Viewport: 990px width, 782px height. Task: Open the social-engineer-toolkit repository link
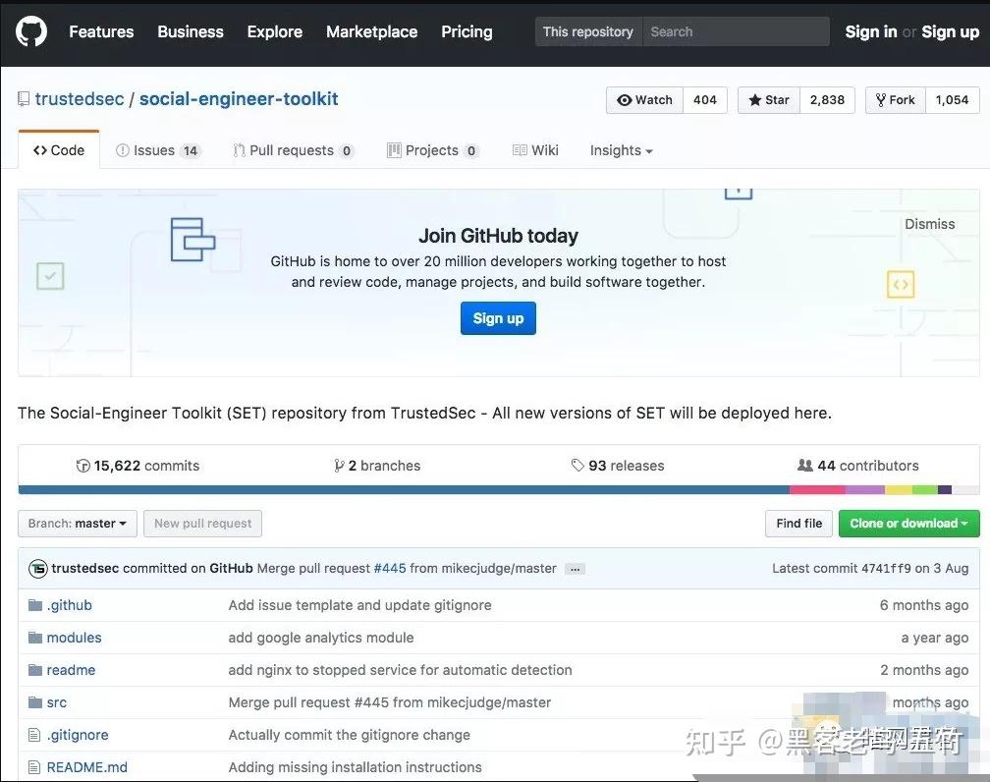pos(239,99)
